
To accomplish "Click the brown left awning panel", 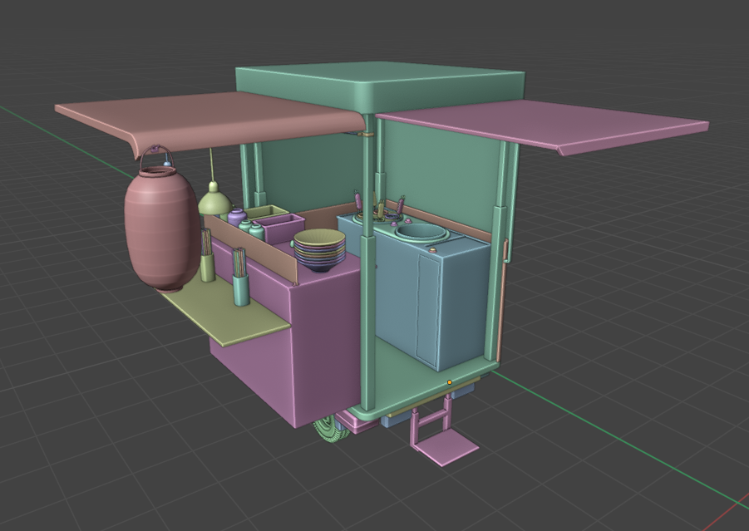I will (208, 118).
